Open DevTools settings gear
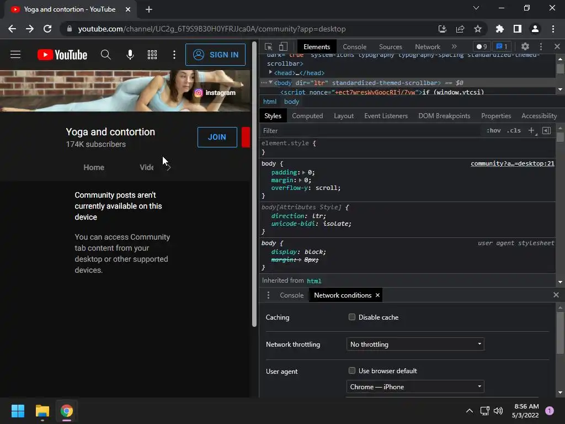 (525, 46)
